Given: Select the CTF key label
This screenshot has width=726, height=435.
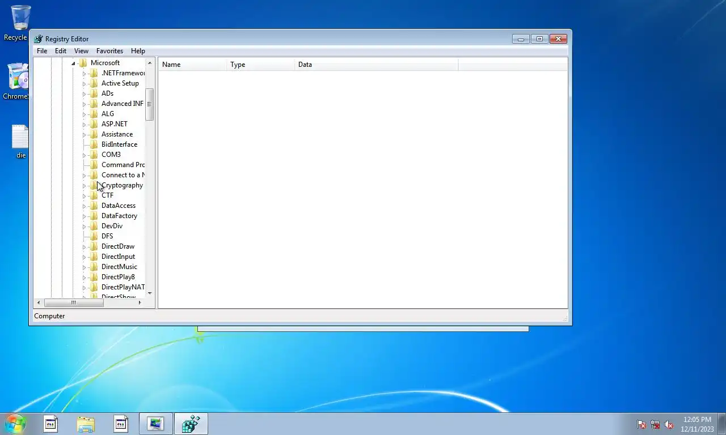Looking at the screenshot, I should coord(107,195).
